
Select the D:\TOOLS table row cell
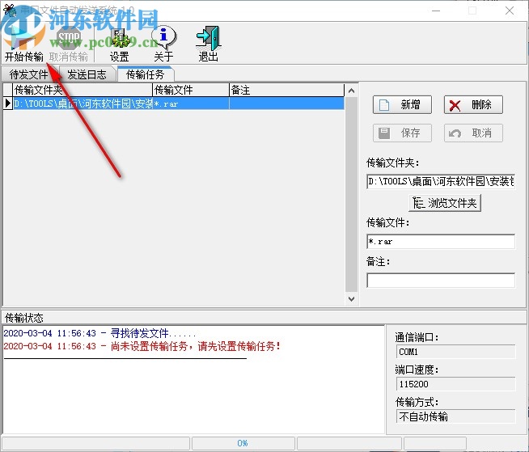[x=83, y=103]
